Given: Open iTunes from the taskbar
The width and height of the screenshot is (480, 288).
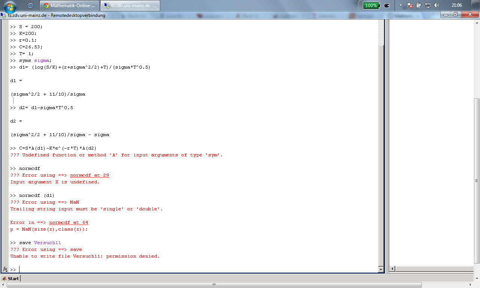Looking at the screenshot, I should (30, 6).
